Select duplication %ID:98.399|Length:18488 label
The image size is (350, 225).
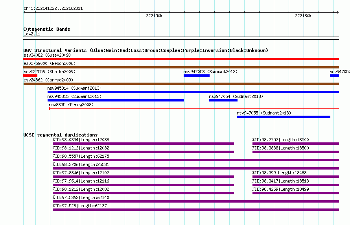(x=280, y=173)
